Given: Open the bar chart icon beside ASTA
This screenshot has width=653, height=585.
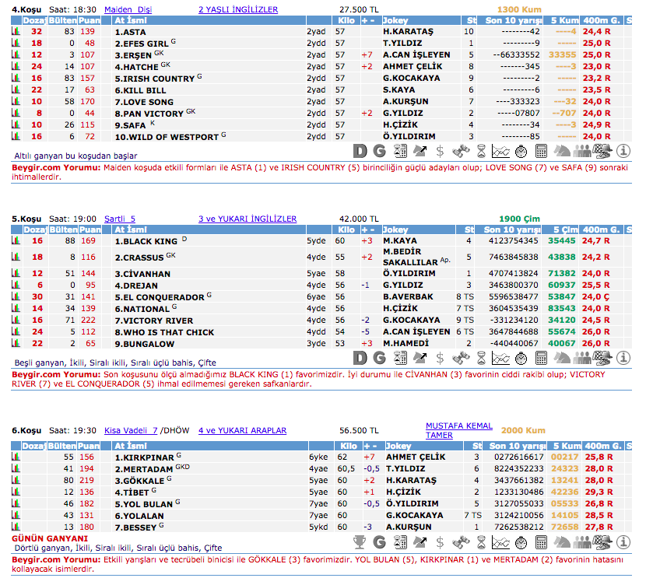Looking at the screenshot, I should click(x=16, y=32).
